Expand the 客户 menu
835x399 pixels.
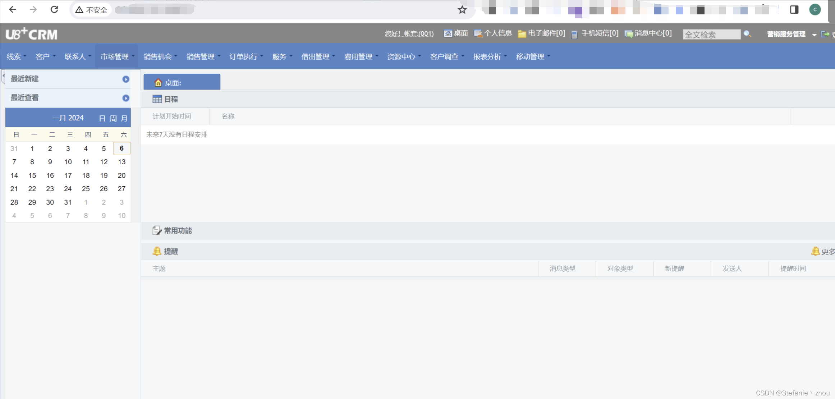(x=45, y=56)
